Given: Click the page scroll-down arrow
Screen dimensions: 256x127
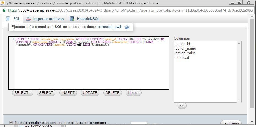Looking at the screenshot, I should click(252, 122).
